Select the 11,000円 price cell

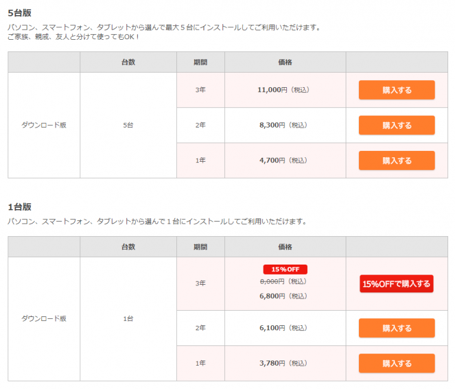285,90
